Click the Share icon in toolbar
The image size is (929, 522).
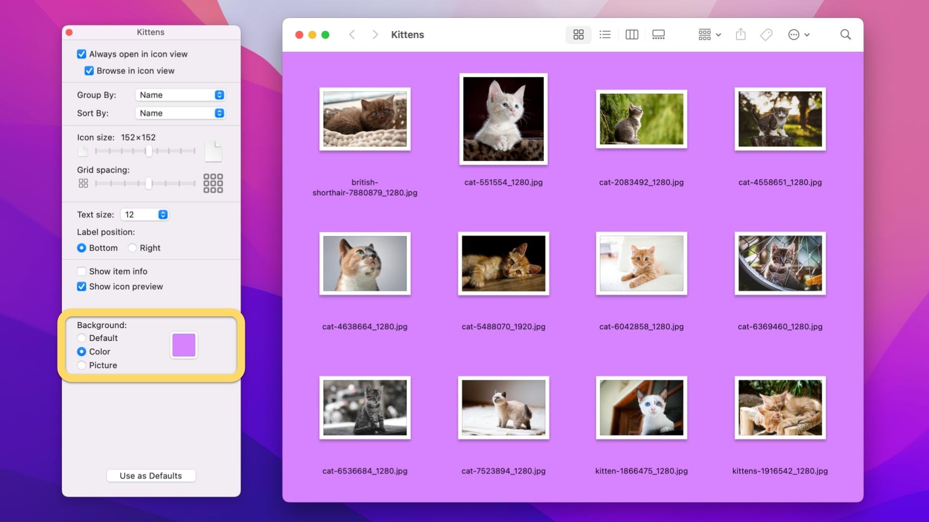[x=740, y=34]
